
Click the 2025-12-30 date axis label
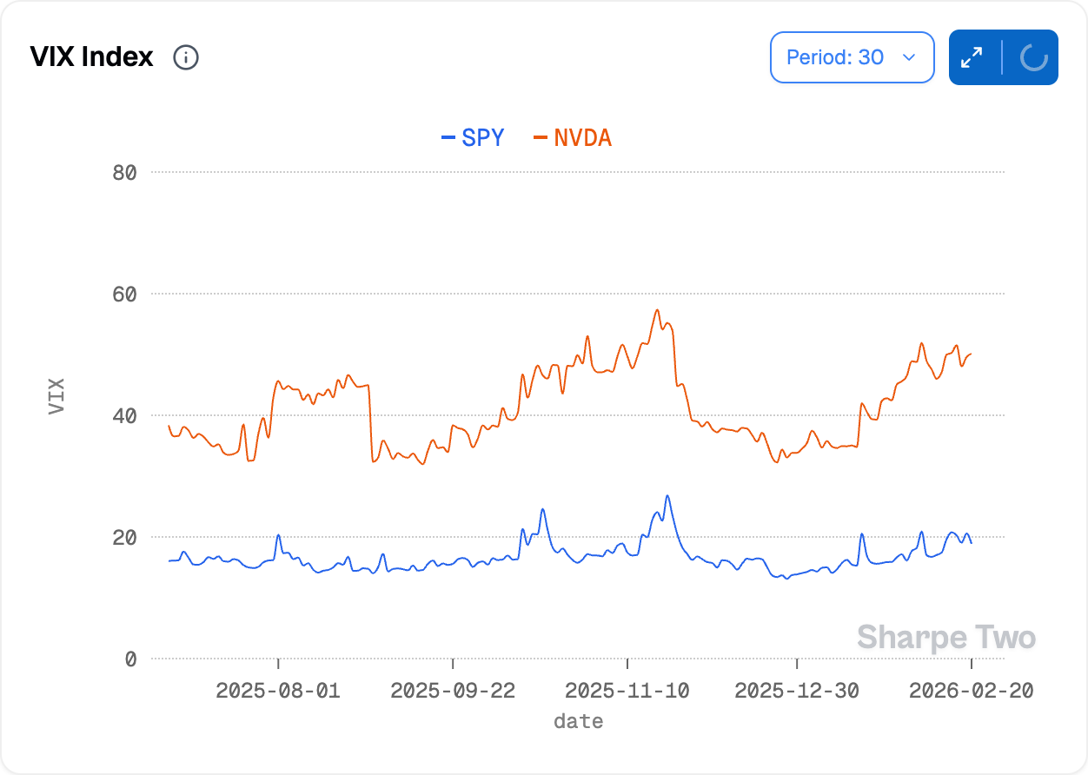[797, 691]
